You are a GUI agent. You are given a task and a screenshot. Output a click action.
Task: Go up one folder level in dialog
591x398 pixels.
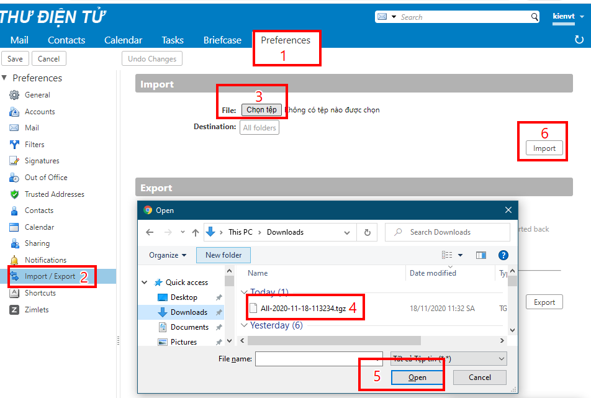pos(195,232)
